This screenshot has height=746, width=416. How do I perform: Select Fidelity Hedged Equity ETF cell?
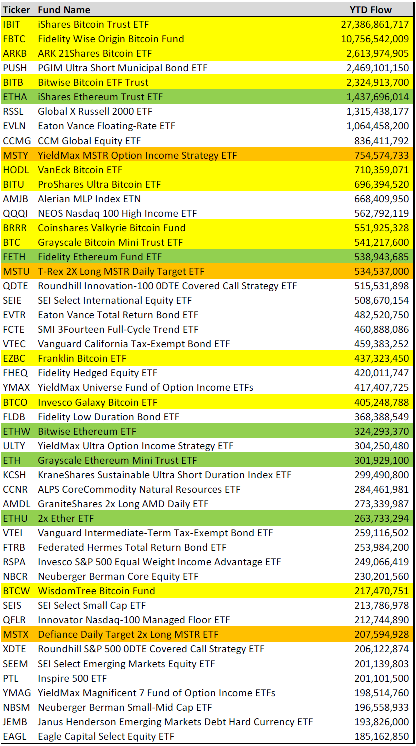(x=97, y=373)
